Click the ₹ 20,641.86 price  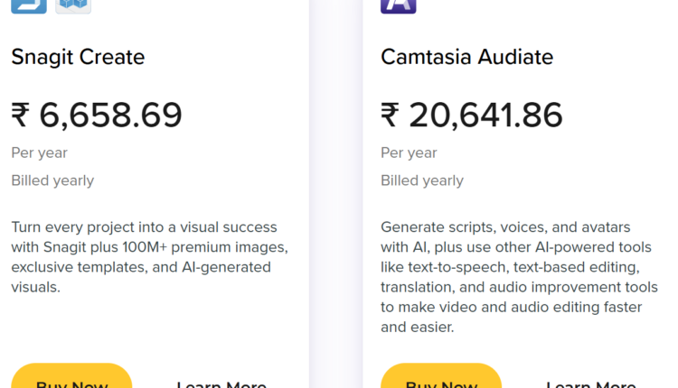pyautogui.click(x=472, y=115)
